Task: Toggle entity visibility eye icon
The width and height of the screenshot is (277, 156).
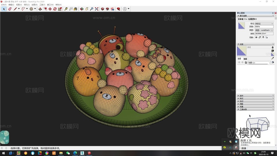Action: click(x=256, y=37)
